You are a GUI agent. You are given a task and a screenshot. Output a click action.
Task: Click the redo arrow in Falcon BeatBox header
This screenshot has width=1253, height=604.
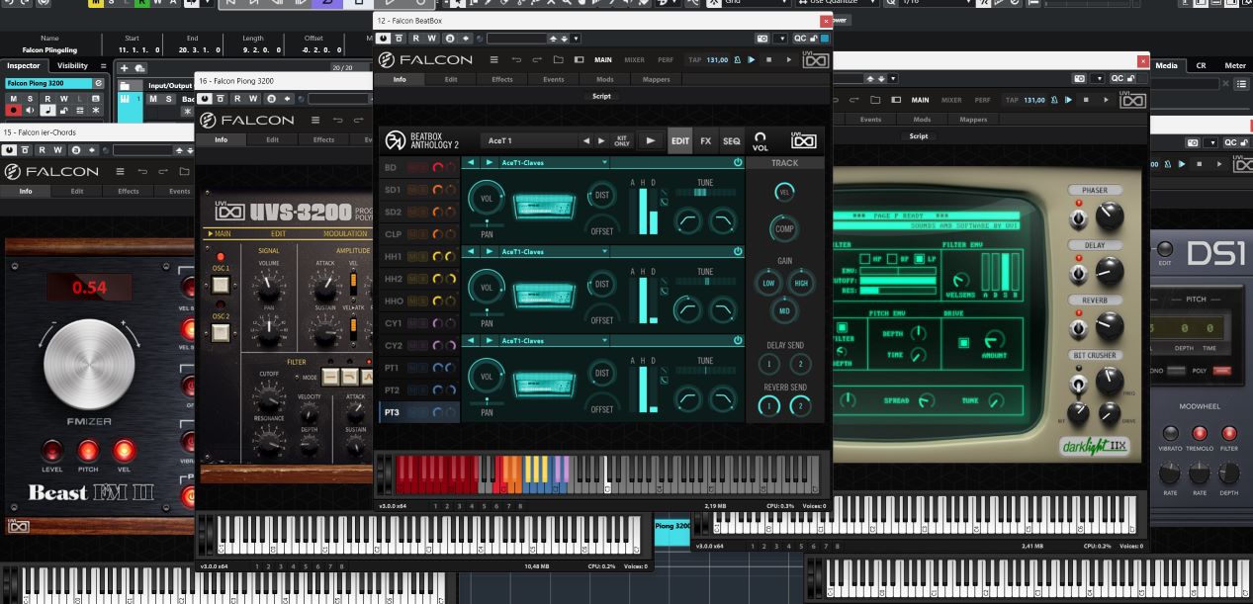pyautogui.click(x=538, y=59)
